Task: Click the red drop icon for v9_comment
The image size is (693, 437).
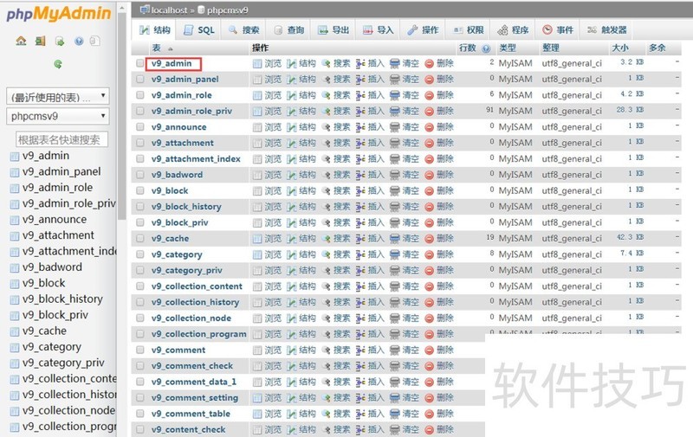Action: click(x=429, y=350)
